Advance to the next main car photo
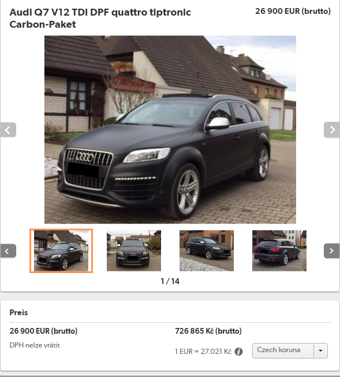The width and height of the screenshot is (340, 377). (332, 130)
